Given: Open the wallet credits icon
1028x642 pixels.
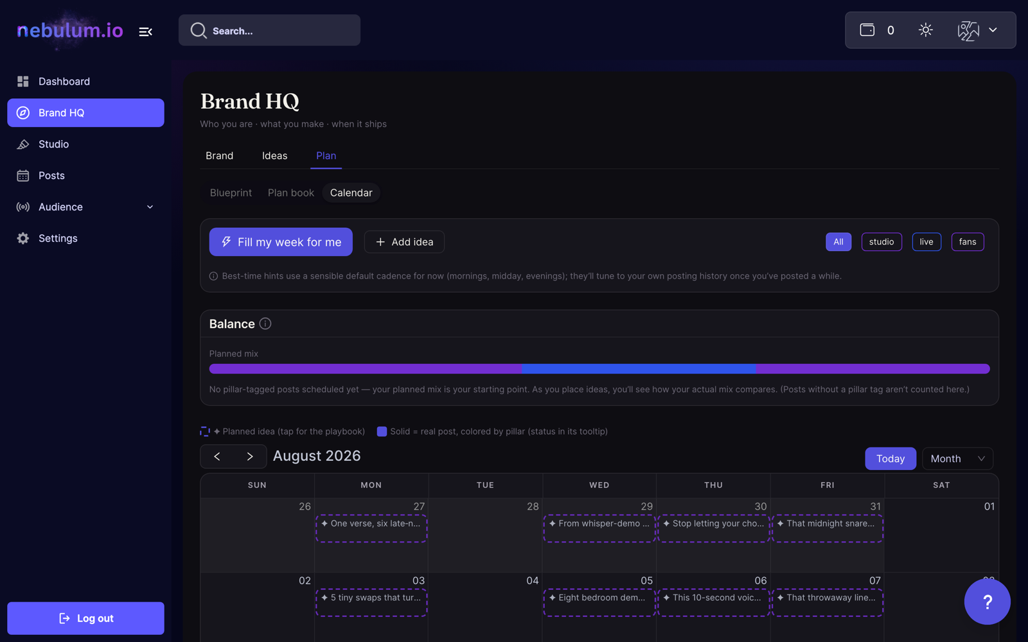Looking at the screenshot, I should (x=867, y=30).
